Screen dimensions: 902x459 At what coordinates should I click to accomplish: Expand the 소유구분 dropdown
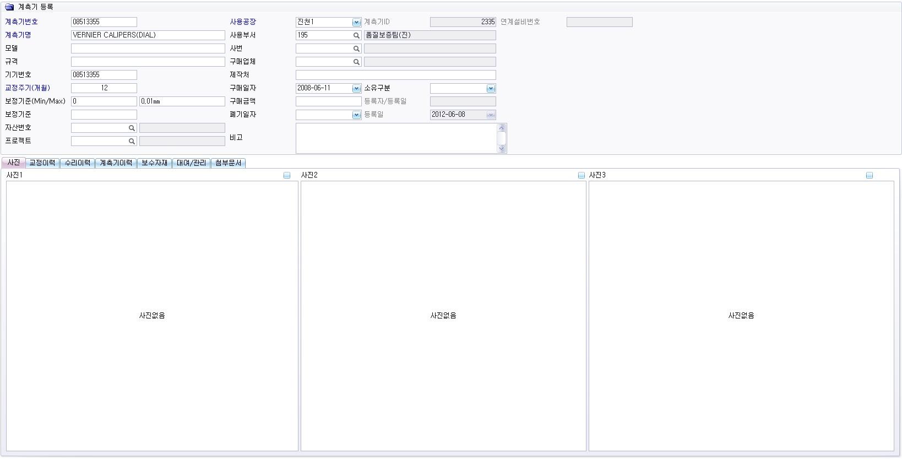pos(491,88)
